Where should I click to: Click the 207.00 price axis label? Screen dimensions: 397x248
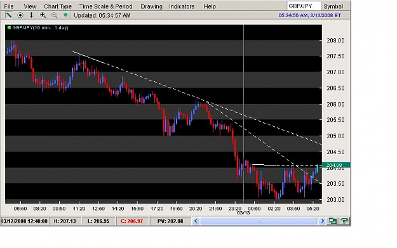click(335, 72)
